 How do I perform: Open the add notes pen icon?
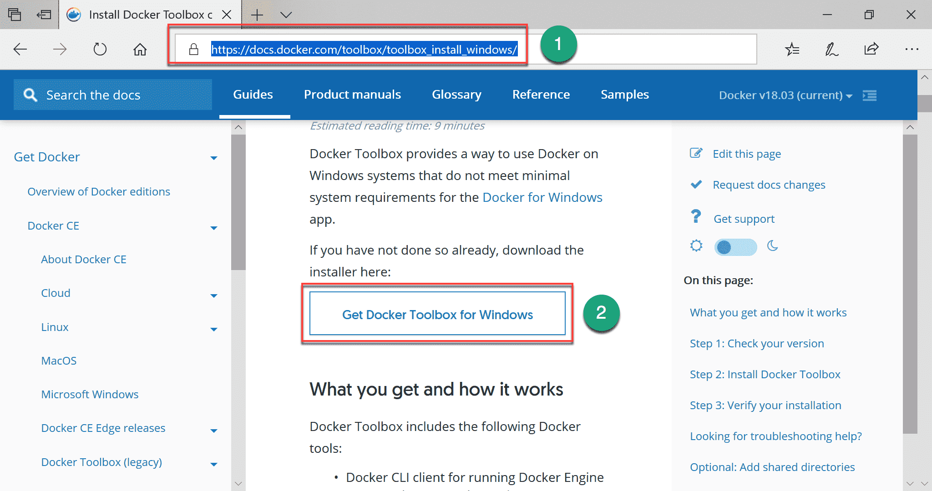click(831, 49)
